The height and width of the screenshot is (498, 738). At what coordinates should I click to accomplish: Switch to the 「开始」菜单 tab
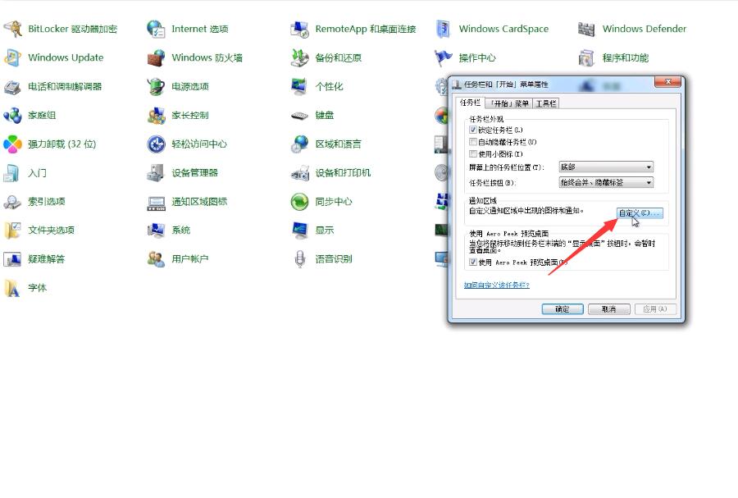pyautogui.click(x=508, y=103)
